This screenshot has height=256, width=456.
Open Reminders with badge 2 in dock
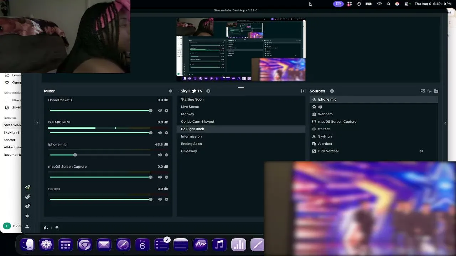pos(162,245)
